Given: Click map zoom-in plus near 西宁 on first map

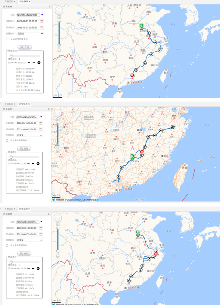Looking at the screenshot, I should tap(59, 21).
